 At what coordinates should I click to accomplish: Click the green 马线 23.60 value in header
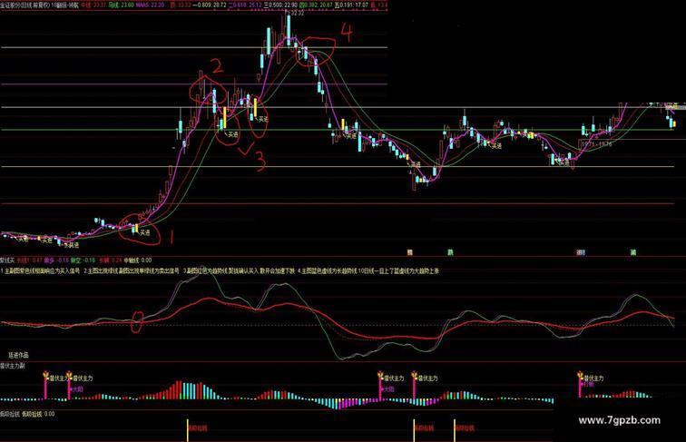pos(122,5)
